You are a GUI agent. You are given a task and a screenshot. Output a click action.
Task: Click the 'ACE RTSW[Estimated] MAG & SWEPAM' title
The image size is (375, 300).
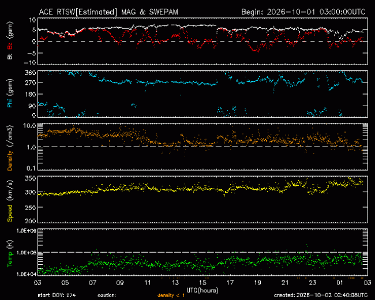click(x=108, y=12)
